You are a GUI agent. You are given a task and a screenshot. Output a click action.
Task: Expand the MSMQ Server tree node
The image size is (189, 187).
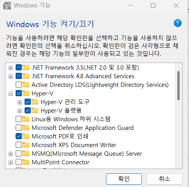[11, 154]
